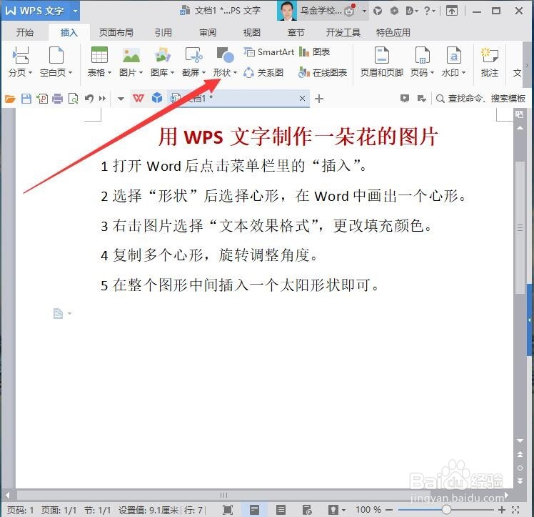Click the watermark (水印) icon
The height and width of the screenshot is (517, 534).
[453, 55]
